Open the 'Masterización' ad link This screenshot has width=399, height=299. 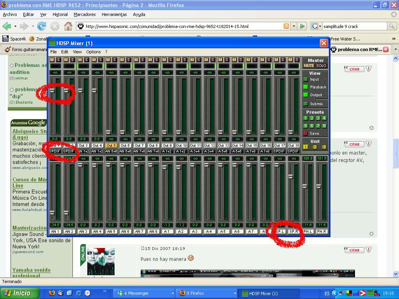(30, 228)
